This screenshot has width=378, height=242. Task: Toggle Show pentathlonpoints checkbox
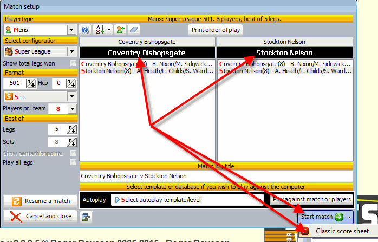(73, 153)
